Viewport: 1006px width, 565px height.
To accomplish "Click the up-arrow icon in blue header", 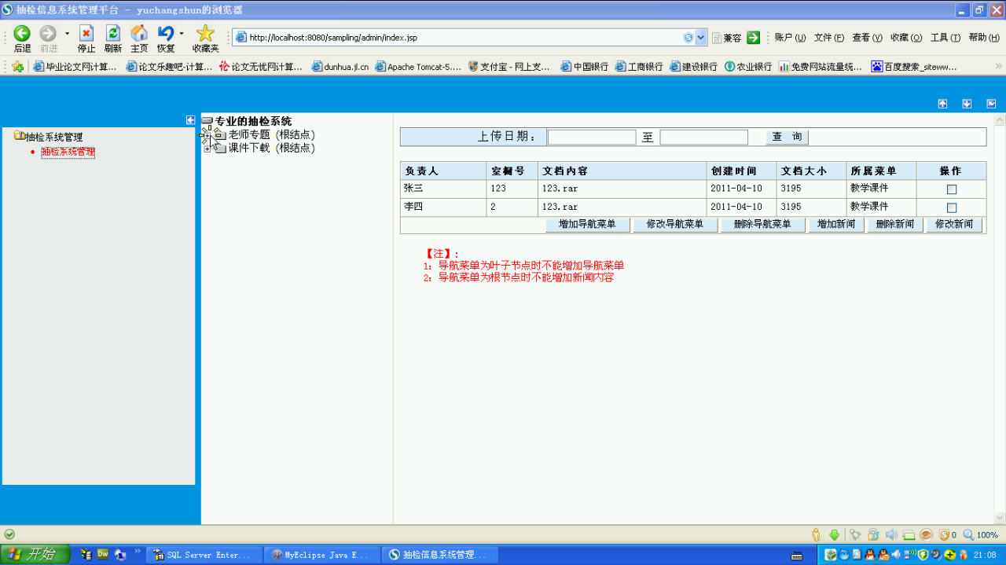I will point(942,104).
